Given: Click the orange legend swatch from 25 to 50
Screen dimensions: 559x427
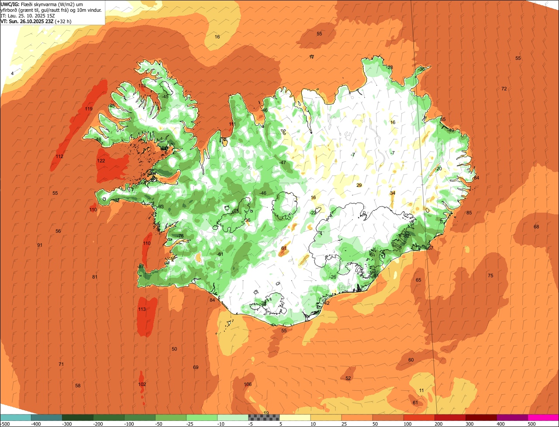Looking at the screenshot, I should [x=357, y=417].
